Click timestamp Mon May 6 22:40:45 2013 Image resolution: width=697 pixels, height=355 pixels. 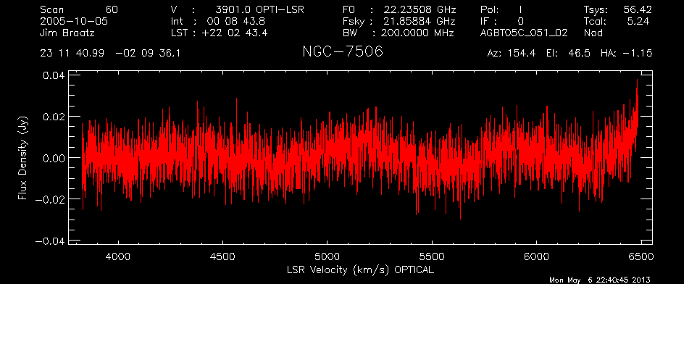[x=600, y=280]
